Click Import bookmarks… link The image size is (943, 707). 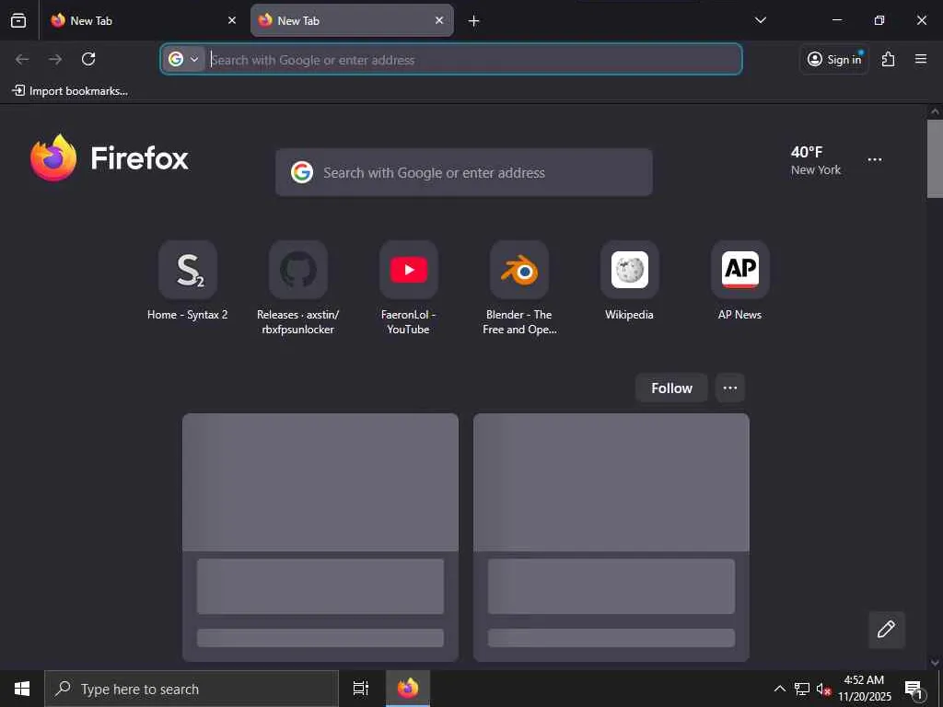pyautogui.click(x=70, y=91)
